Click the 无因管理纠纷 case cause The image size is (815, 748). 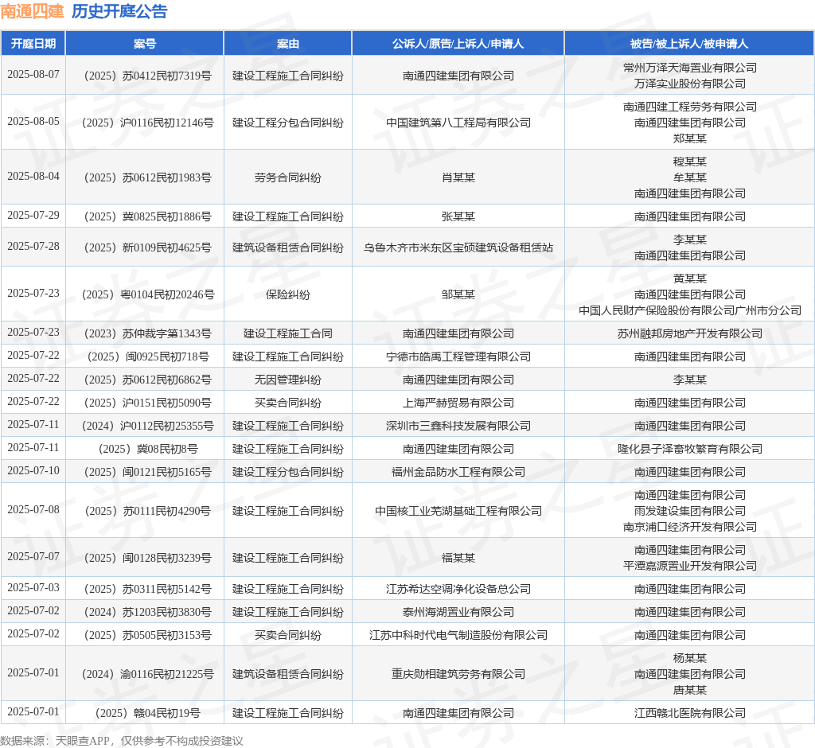[x=287, y=380]
